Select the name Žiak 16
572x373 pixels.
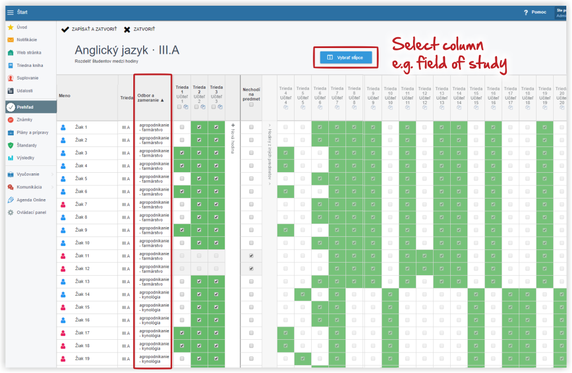82,320
